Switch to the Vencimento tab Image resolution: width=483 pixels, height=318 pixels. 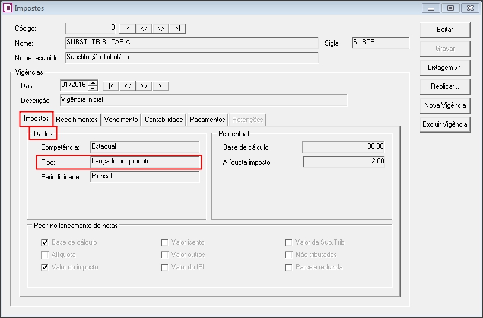click(121, 120)
